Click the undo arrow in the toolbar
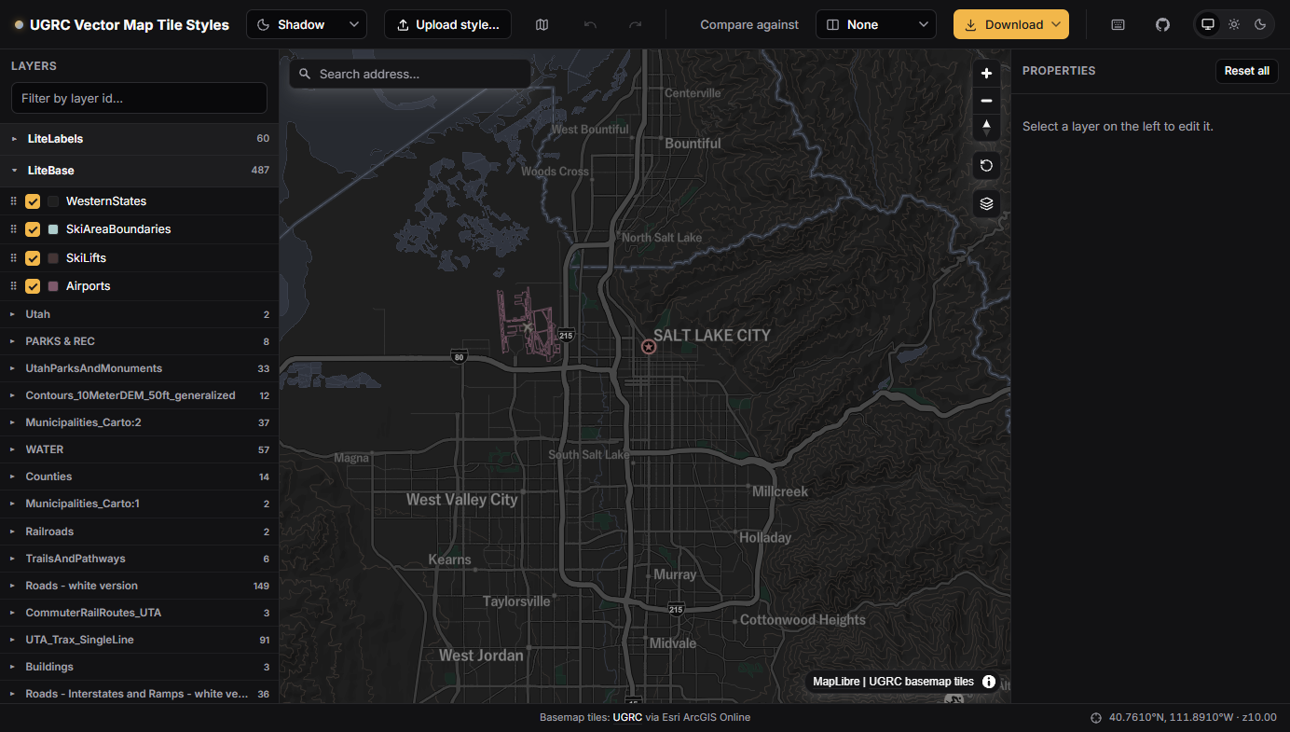 [590, 25]
